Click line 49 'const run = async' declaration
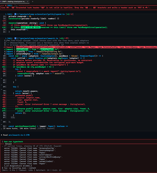 point(56,56)
